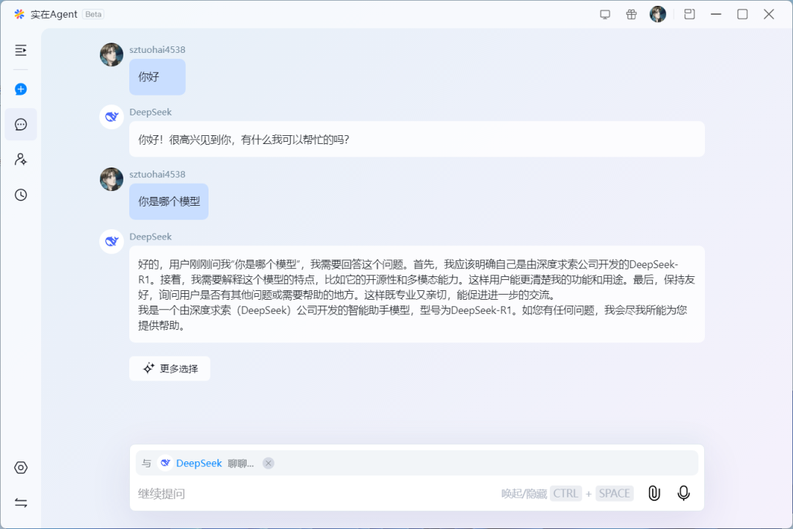
Task: Click the 你好 message bubble
Action: pos(157,77)
